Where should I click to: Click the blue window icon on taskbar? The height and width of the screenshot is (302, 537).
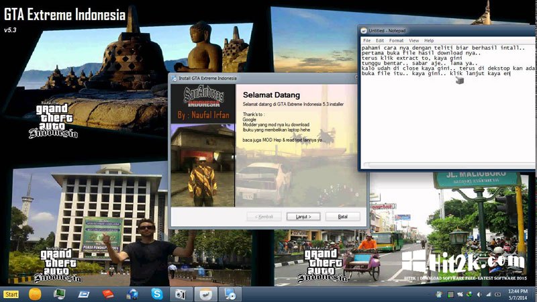(x=83, y=295)
